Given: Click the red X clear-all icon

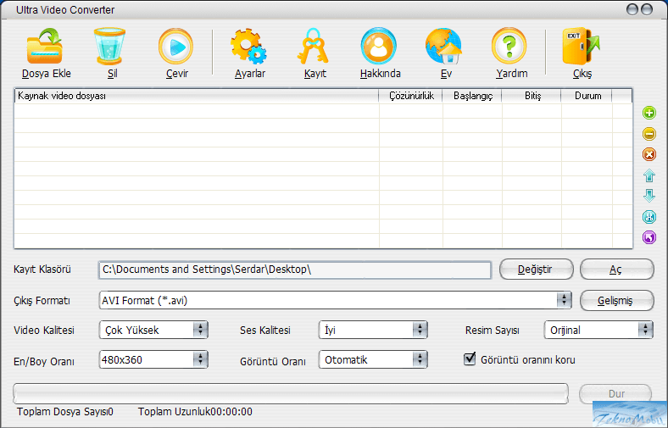Looking at the screenshot, I should [x=649, y=154].
